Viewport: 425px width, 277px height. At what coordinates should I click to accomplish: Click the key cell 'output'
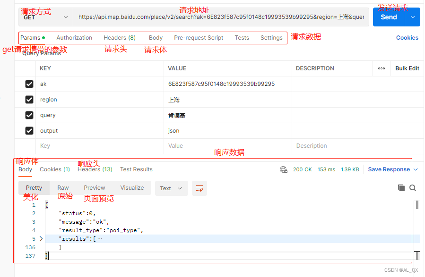(x=100, y=131)
